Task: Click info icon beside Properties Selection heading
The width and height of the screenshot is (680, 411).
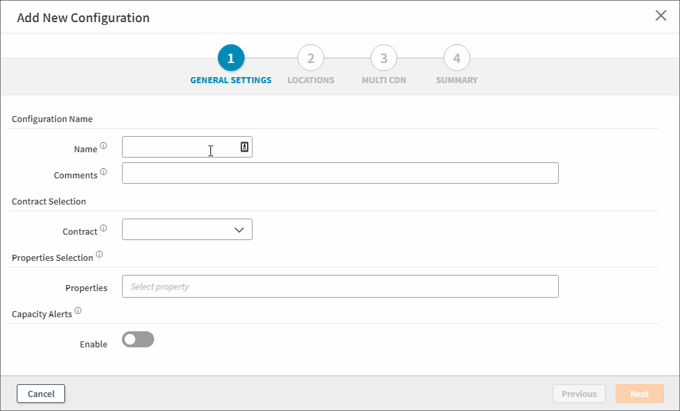Action: point(99,254)
